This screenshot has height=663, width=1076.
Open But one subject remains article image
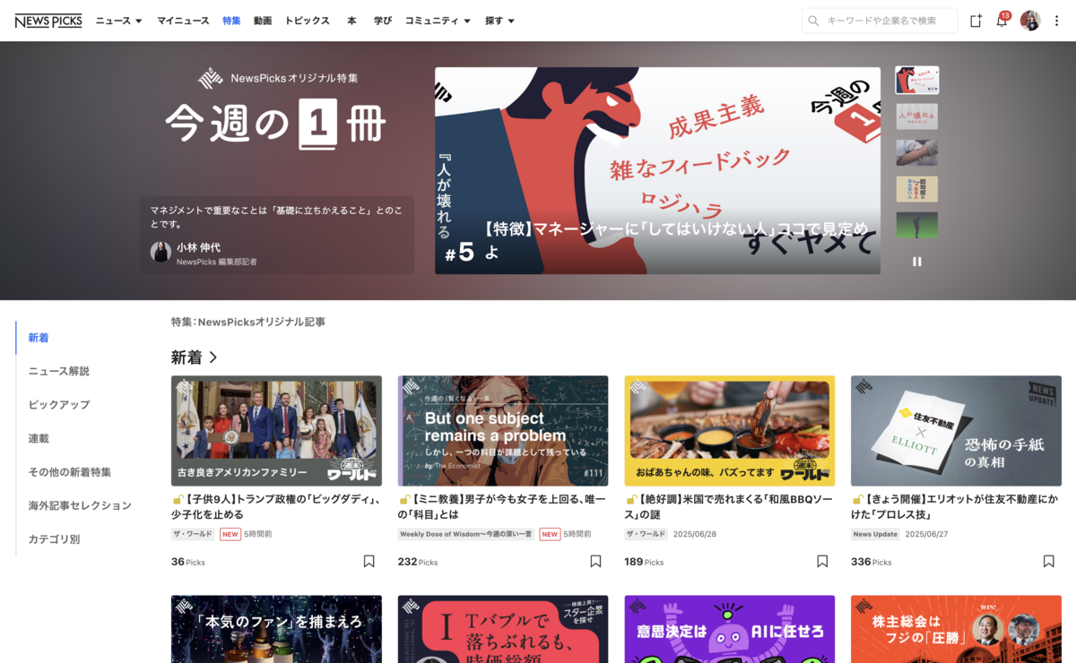[503, 431]
